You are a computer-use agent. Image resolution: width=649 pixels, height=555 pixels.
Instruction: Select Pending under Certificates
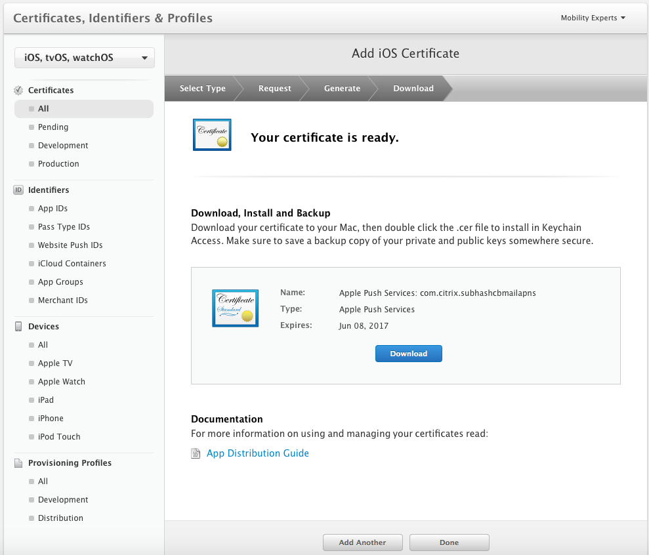pos(53,127)
